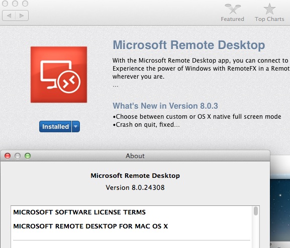This screenshot has width=290, height=248.
Task: Minimize the About window
Action: click(x=18, y=156)
